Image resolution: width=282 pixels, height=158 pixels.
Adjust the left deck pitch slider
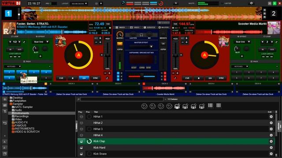[108, 56]
